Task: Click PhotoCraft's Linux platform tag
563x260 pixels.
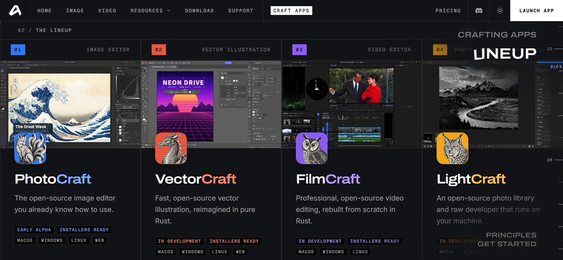Action: pos(79,241)
